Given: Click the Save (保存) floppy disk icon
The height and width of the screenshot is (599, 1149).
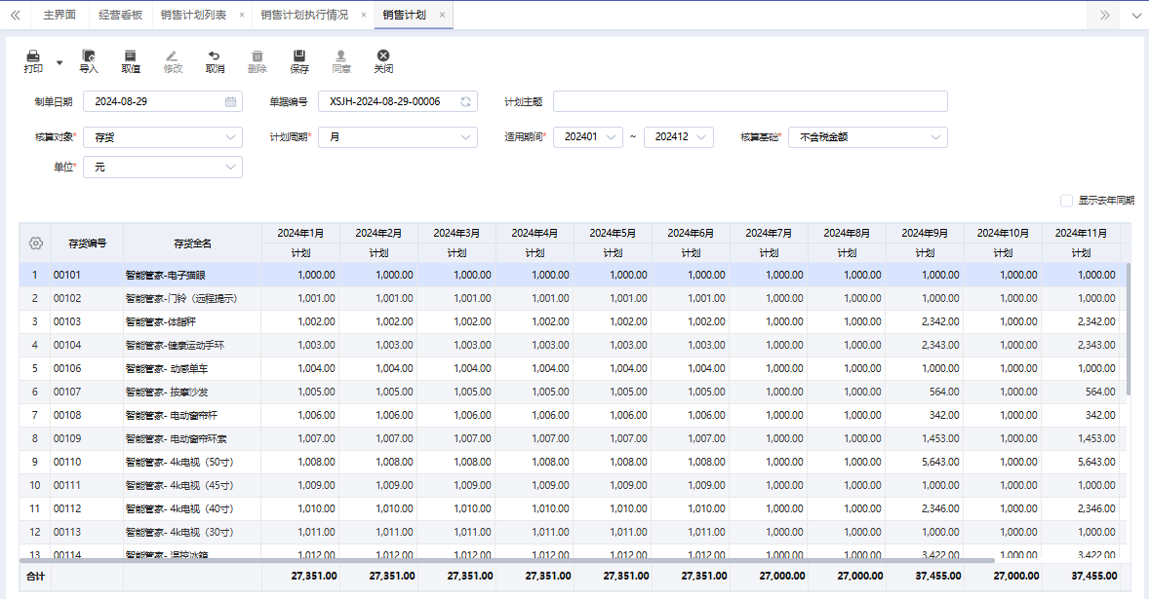Looking at the screenshot, I should click(299, 57).
